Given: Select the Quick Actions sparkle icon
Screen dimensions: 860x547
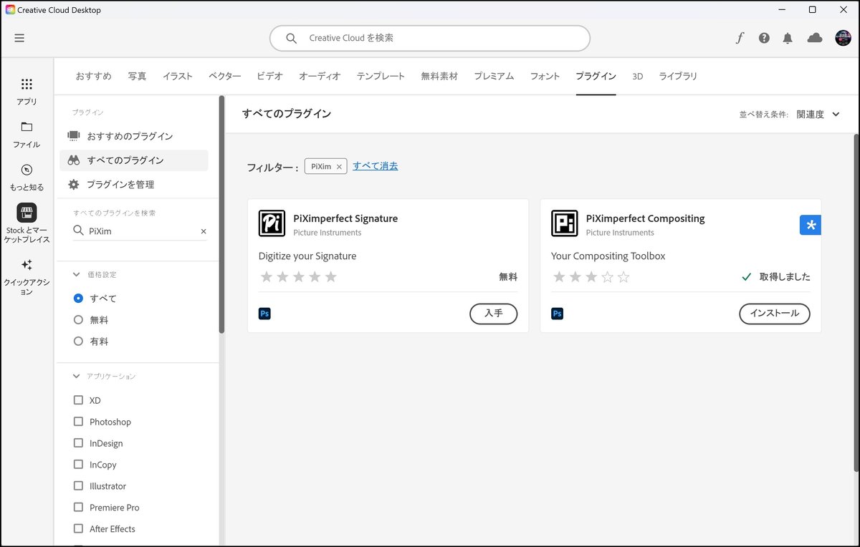Looking at the screenshot, I should [27, 265].
